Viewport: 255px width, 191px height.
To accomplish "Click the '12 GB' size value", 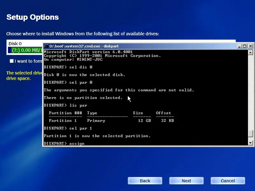I will [144, 121].
